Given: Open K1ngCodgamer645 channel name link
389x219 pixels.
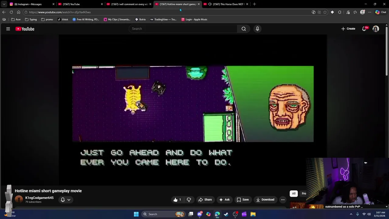Looking at the screenshot, I should (x=39, y=198).
